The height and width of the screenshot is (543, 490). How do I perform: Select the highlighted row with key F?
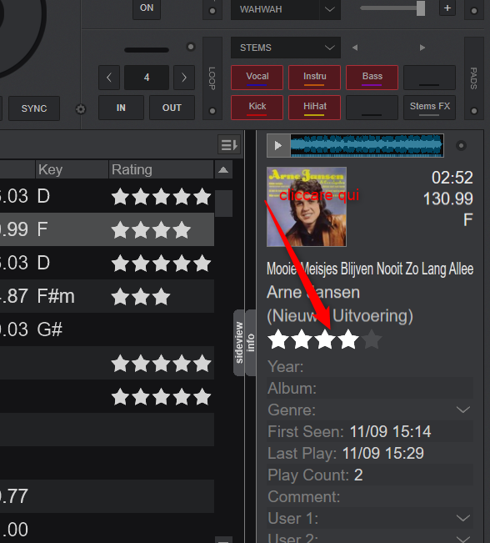[x=107, y=229]
